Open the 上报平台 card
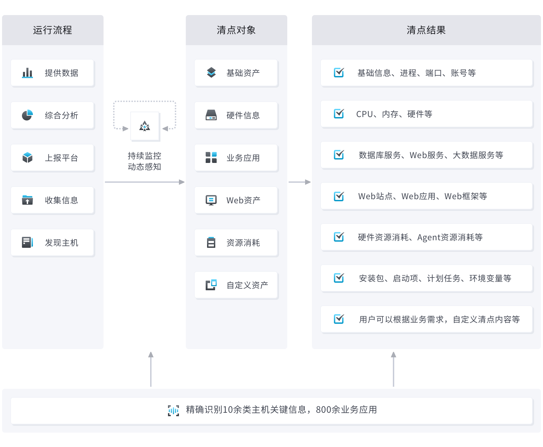This screenshot has height=447, width=543. click(52, 158)
